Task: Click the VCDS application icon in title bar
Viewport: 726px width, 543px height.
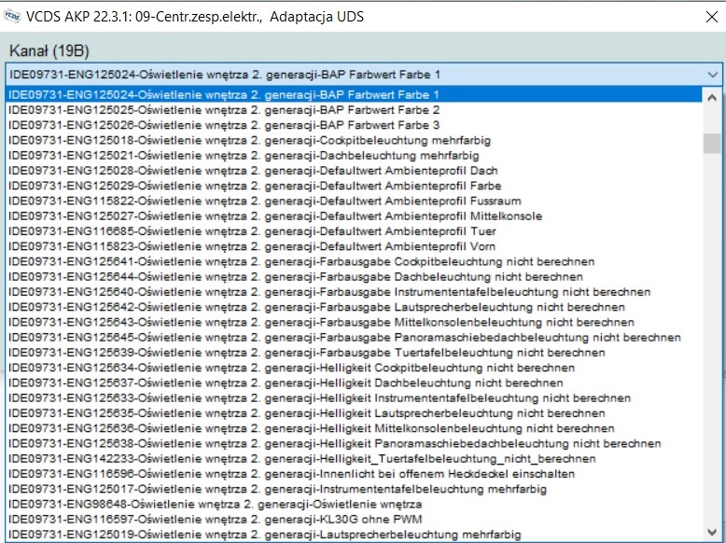Action: click(11, 15)
